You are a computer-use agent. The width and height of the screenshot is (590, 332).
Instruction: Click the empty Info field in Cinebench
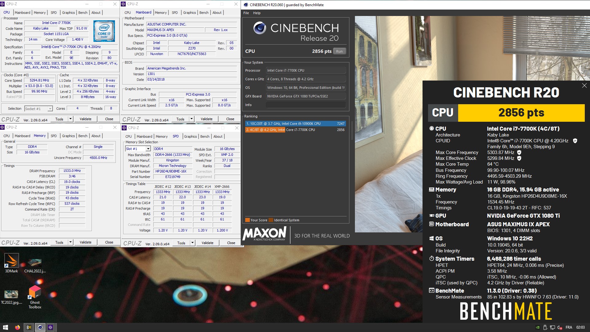point(306,105)
